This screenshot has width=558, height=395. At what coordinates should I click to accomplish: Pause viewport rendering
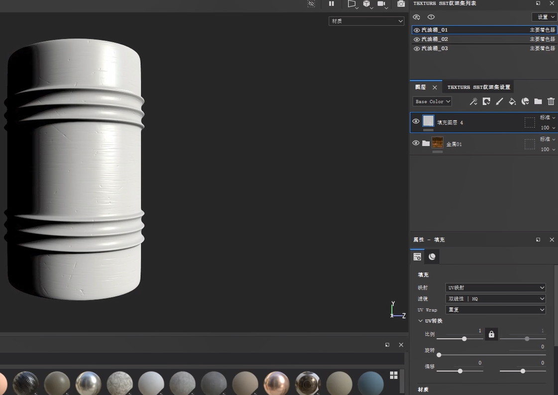(x=332, y=4)
